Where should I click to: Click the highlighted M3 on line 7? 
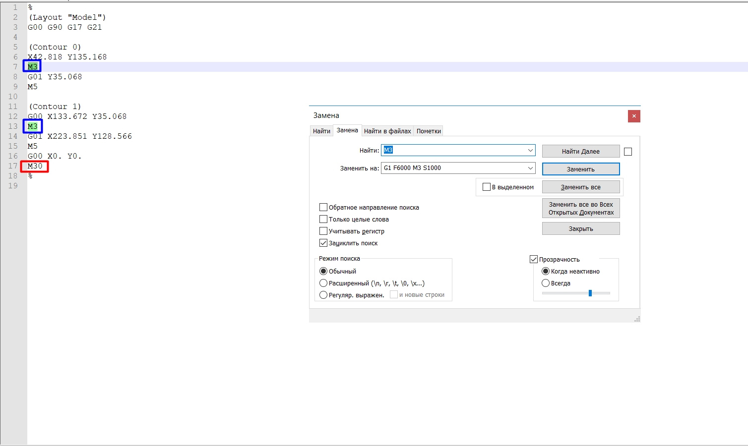click(x=32, y=66)
